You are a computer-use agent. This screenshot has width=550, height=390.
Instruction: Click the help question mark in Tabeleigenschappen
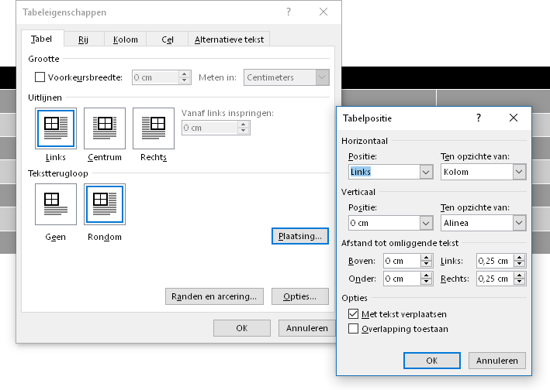pos(289,12)
